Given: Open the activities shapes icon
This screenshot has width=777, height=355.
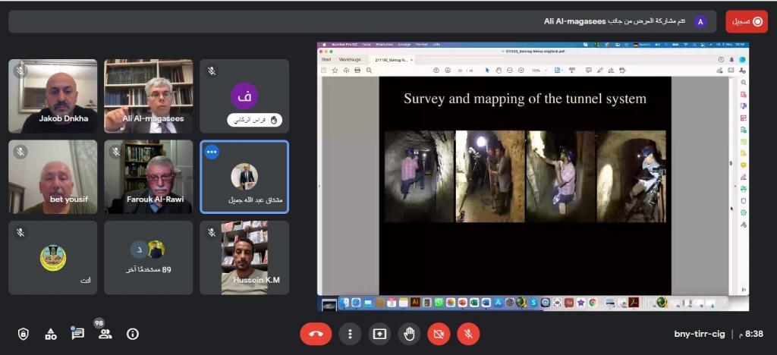Looking at the screenshot, I should pos(51,334).
